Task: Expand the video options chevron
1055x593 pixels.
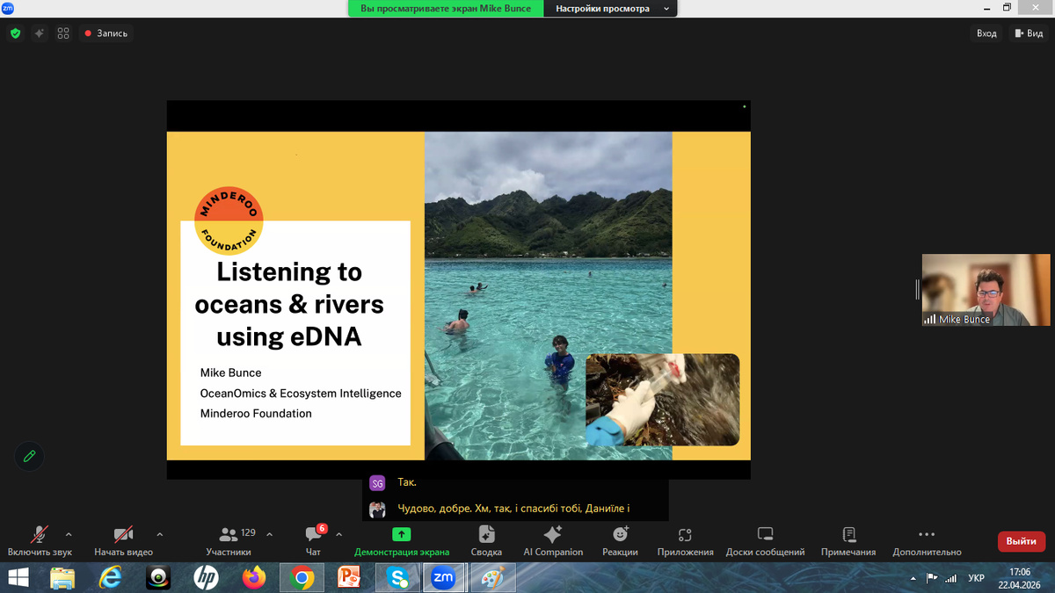Action: (x=159, y=533)
